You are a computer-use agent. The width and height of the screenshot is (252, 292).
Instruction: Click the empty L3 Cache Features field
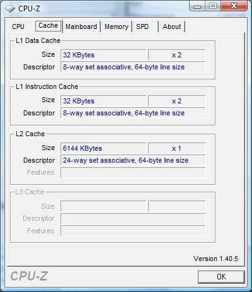(x=133, y=231)
